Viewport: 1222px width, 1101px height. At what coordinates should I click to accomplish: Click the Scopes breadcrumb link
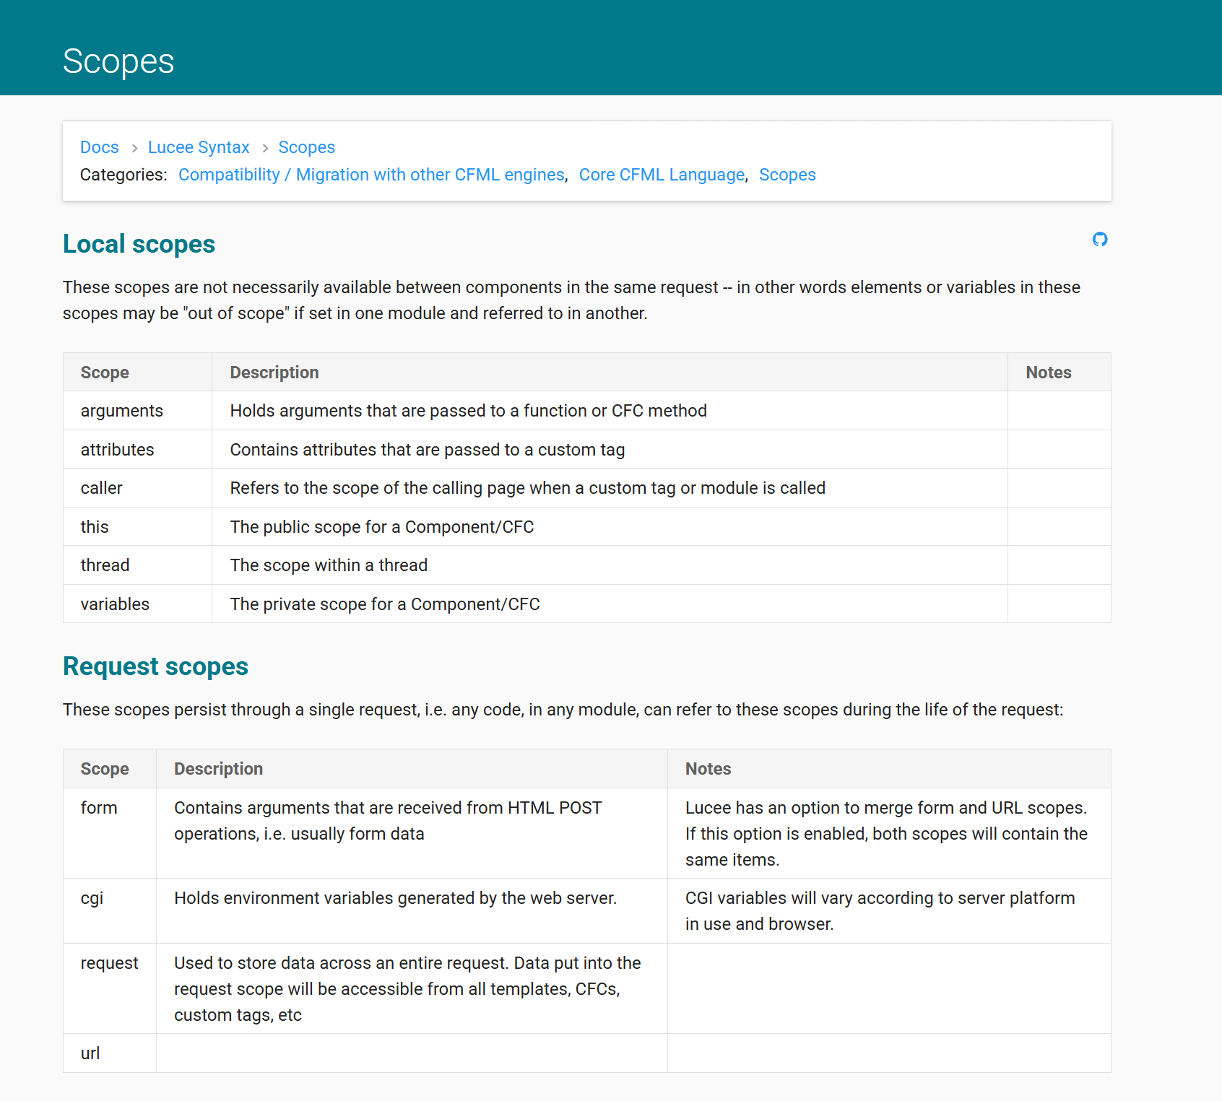click(307, 147)
